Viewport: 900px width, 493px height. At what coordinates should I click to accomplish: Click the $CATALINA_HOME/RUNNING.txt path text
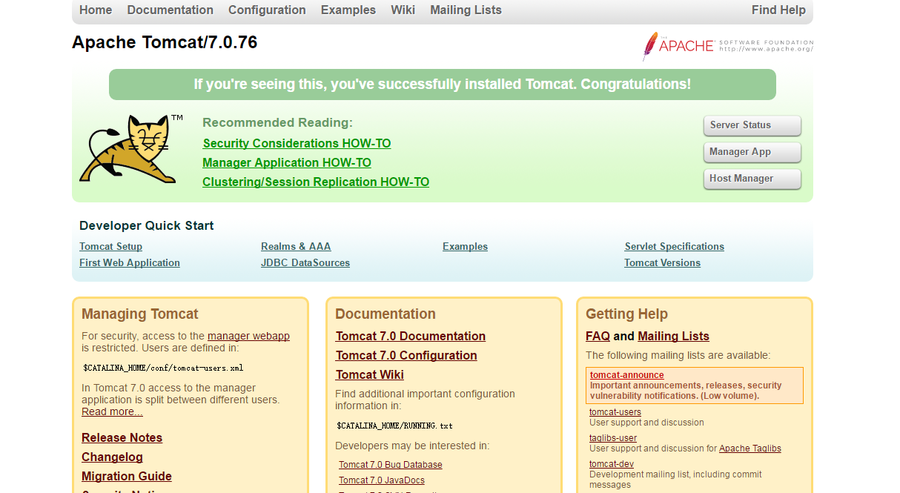coord(394,426)
